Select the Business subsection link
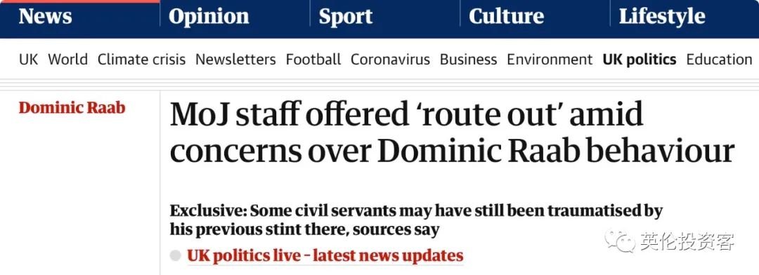This screenshot has width=759, height=275. 468,60
